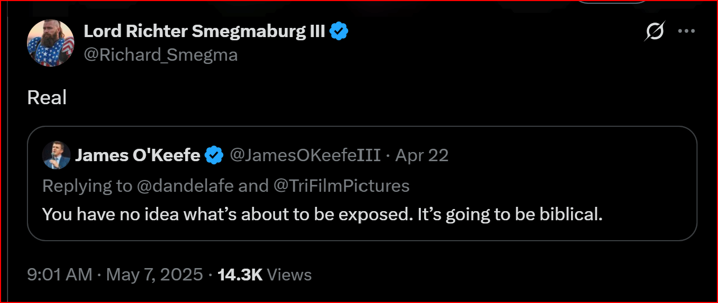Open the @JamesOKeefeIII handle

[305, 155]
